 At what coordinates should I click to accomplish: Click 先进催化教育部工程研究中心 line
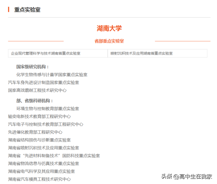coord(35,132)
